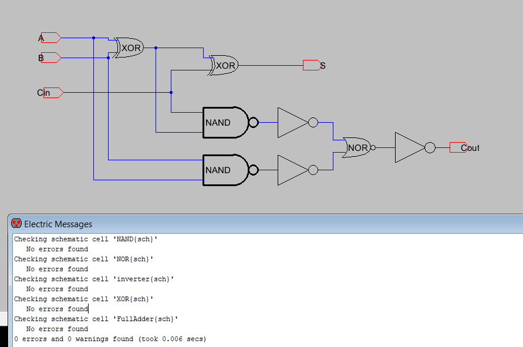The image size is (523, 347).
Task: Click the input port B export
Action: point(50,58)
